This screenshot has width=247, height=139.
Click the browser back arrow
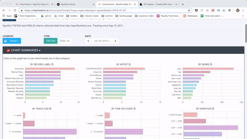4,11
